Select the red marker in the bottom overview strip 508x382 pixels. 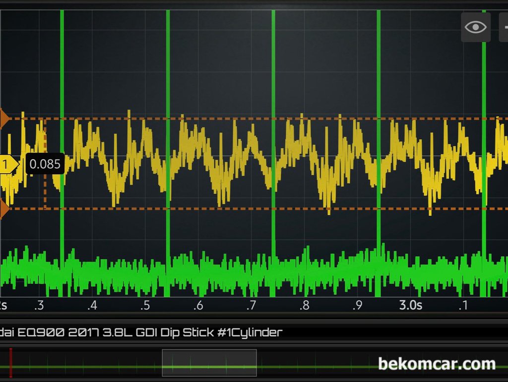coord(10,362)
